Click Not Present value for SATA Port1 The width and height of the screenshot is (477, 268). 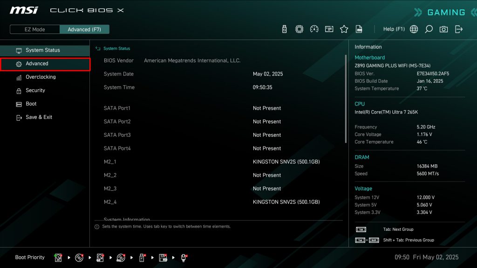(x=267, y=108)
